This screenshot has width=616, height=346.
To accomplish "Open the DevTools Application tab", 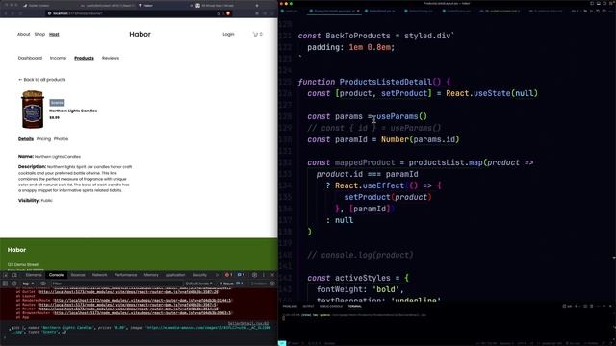I will 175,275.
